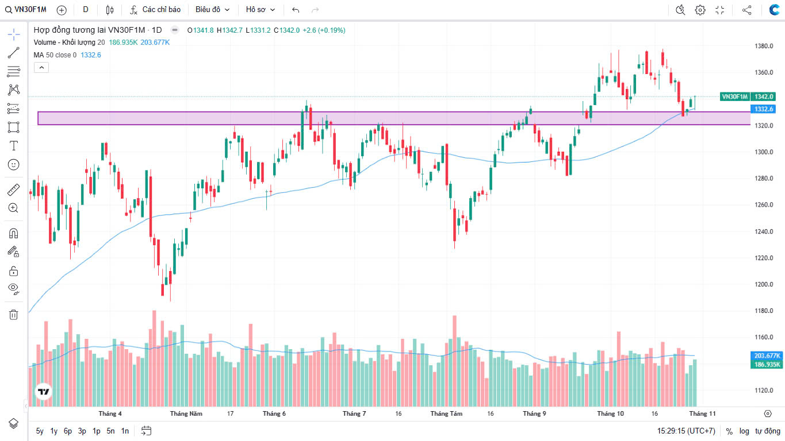Click the zoom in magnifier tool
The image size is (785, 441).
pyautogui.click(x=14, y=208)
